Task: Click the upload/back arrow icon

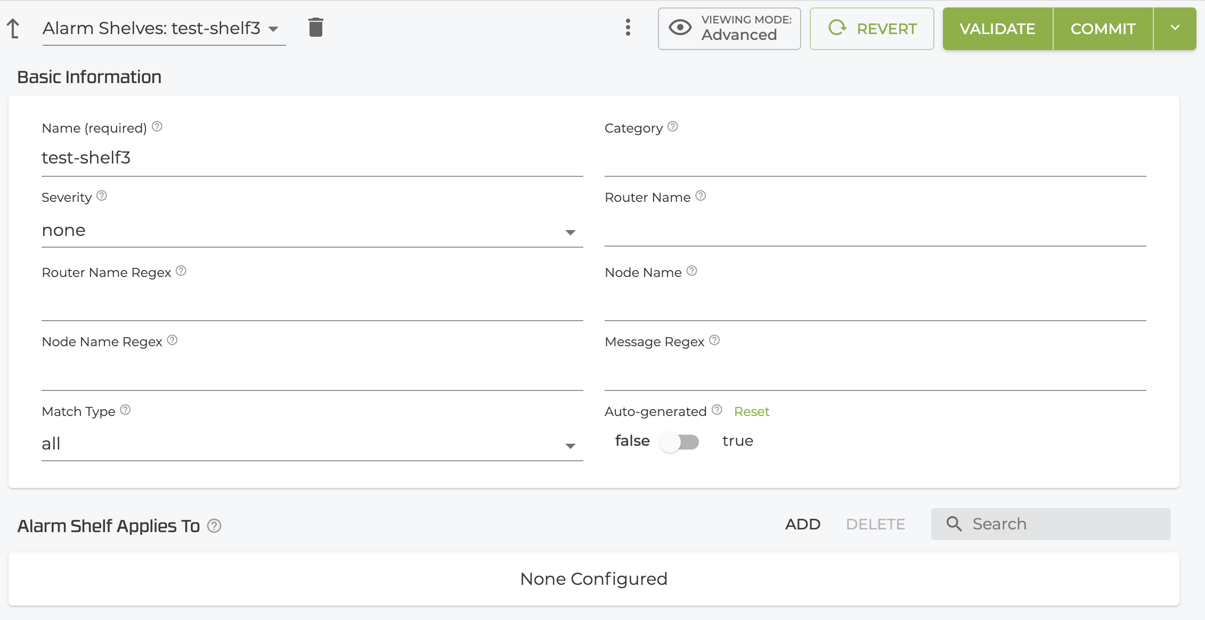Action: (x=14, y=28)
